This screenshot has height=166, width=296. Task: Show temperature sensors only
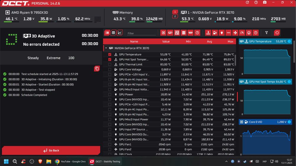(208, 33)
